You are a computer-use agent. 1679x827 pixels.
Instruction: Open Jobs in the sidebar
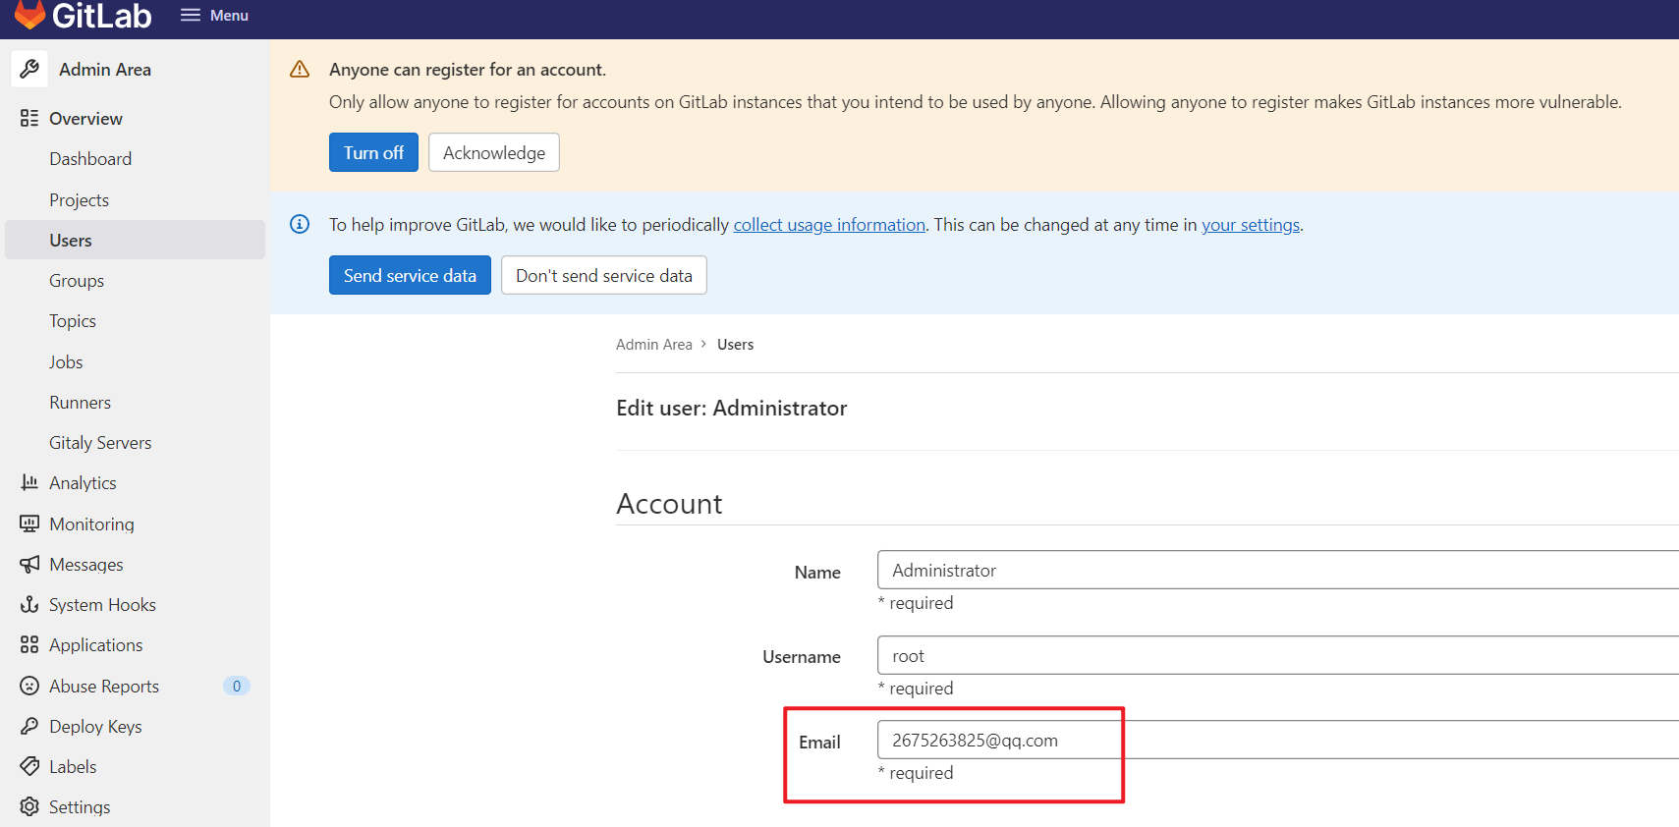coord(66,361)
